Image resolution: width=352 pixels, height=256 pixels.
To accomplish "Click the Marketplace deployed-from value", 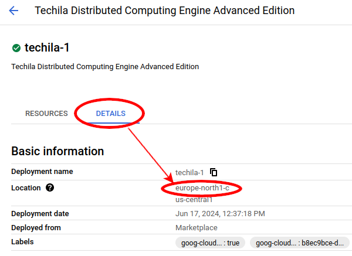I will (197, 228).
